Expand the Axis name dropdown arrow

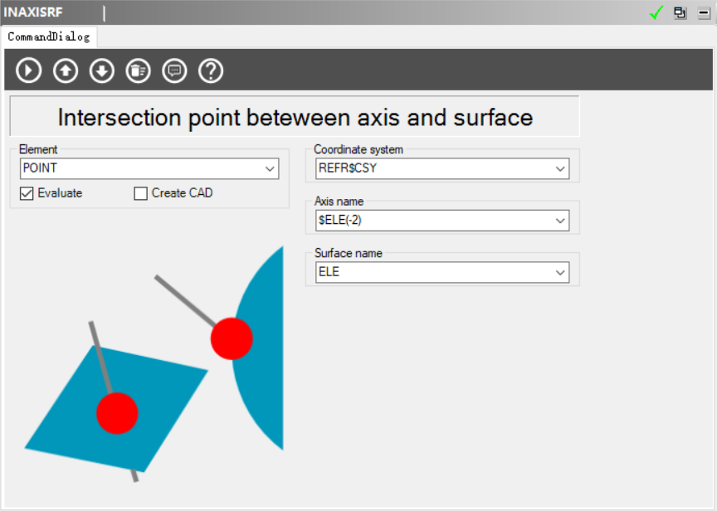click(560, 221)
